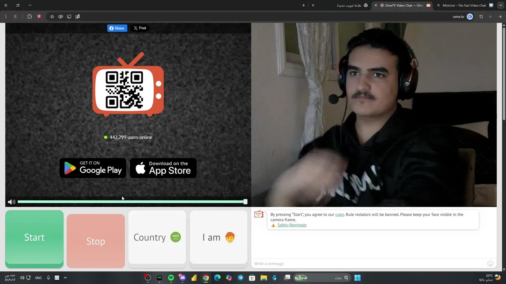The image size is (506, 284).
Task: Open the system volume tray icon
Action: pyautogui.click(x=22, y=278)
